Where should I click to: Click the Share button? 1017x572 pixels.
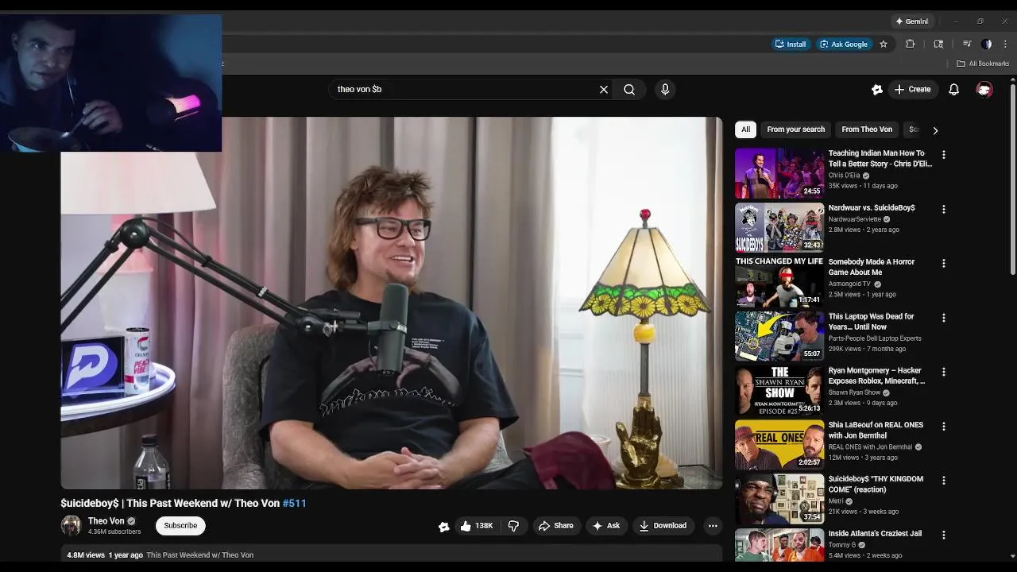(555, 526)
